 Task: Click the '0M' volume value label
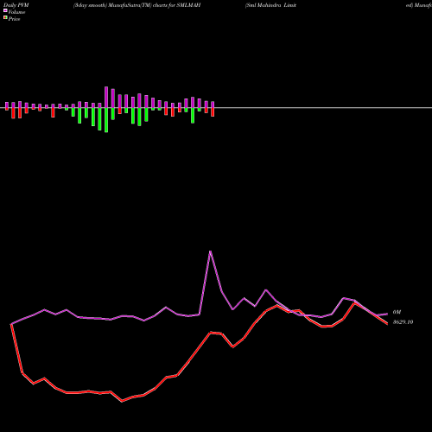(397, 312)
